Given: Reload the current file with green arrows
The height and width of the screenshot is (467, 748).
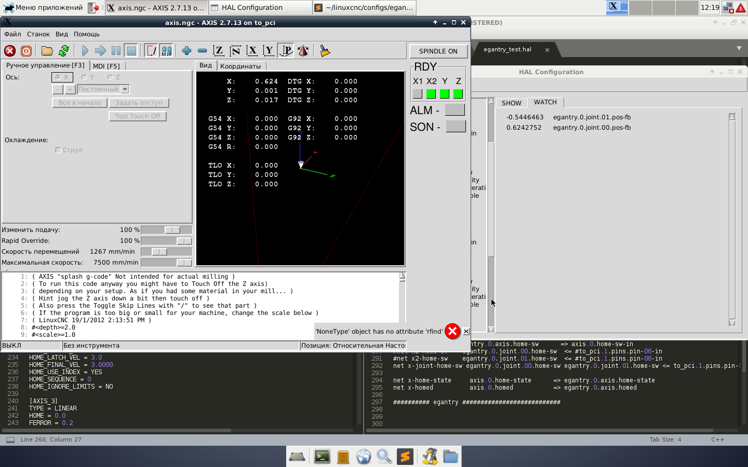Looking at the screenshot, I should [64, 51].
